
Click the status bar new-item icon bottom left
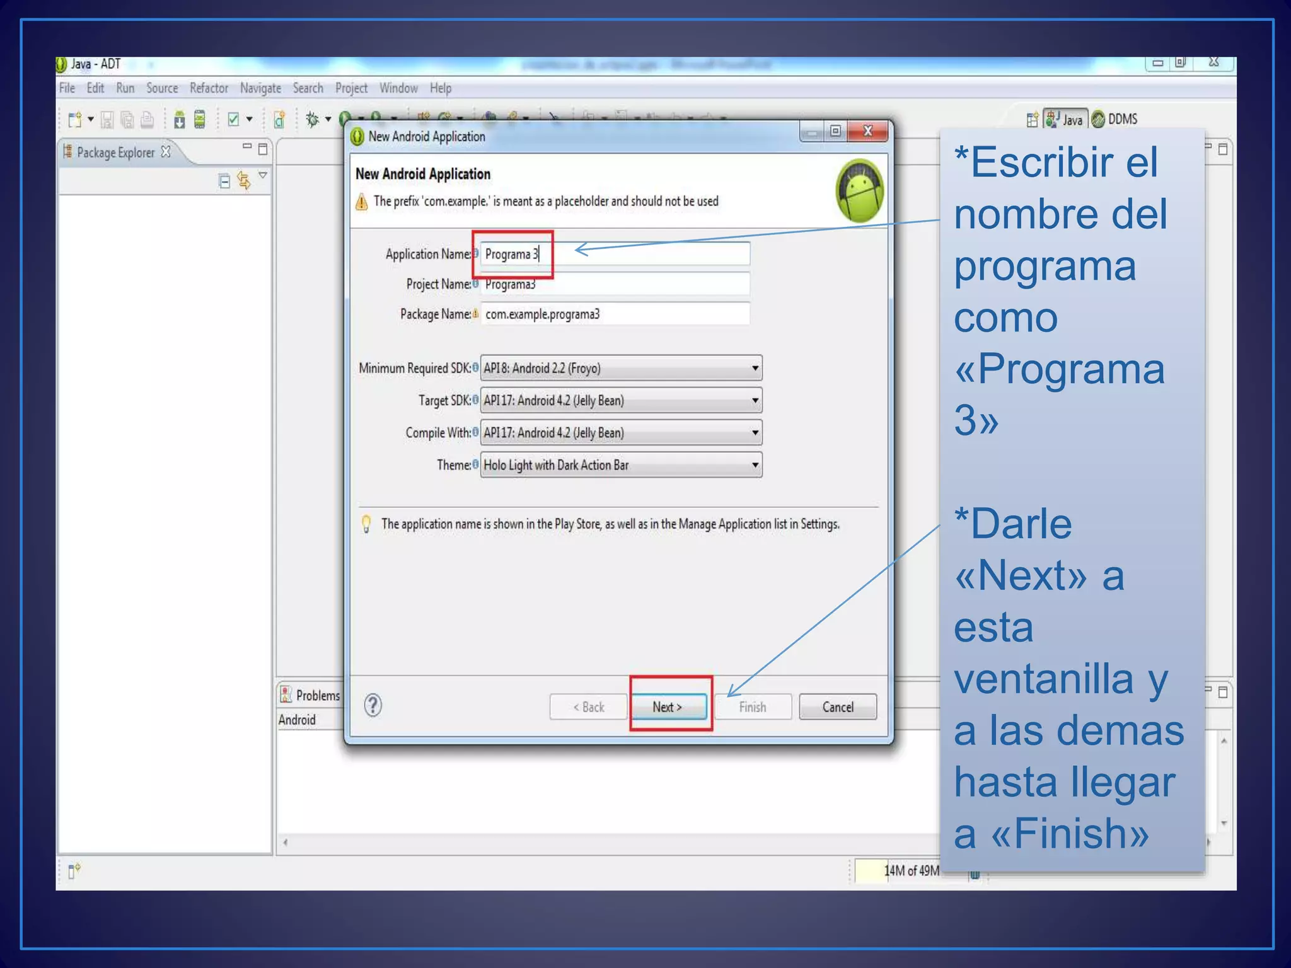(74, 871)
